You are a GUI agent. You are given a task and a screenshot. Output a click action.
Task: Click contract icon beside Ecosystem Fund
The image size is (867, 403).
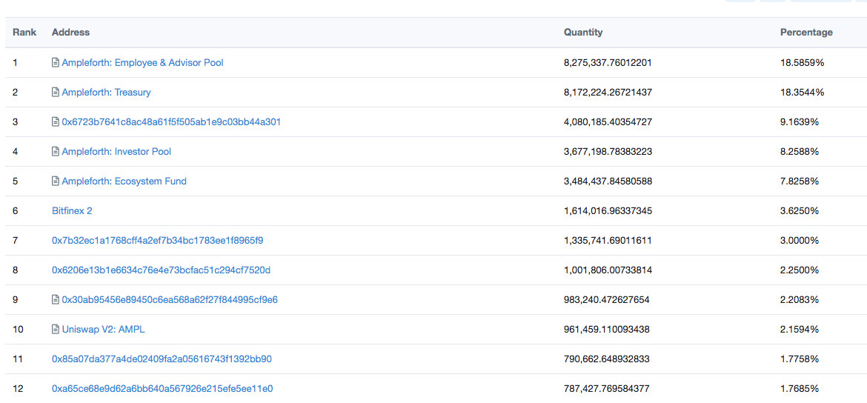coord(56,181)
